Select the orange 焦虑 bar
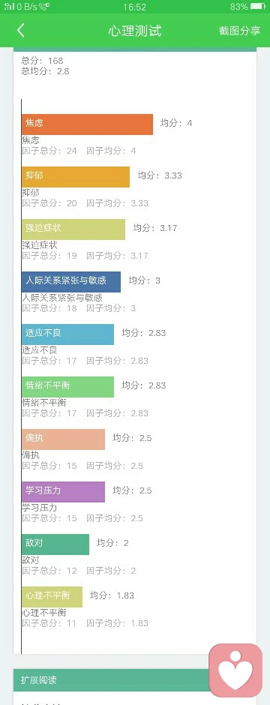Image resolution: width=270 pixels, height=705 pixels. [87, 124]
